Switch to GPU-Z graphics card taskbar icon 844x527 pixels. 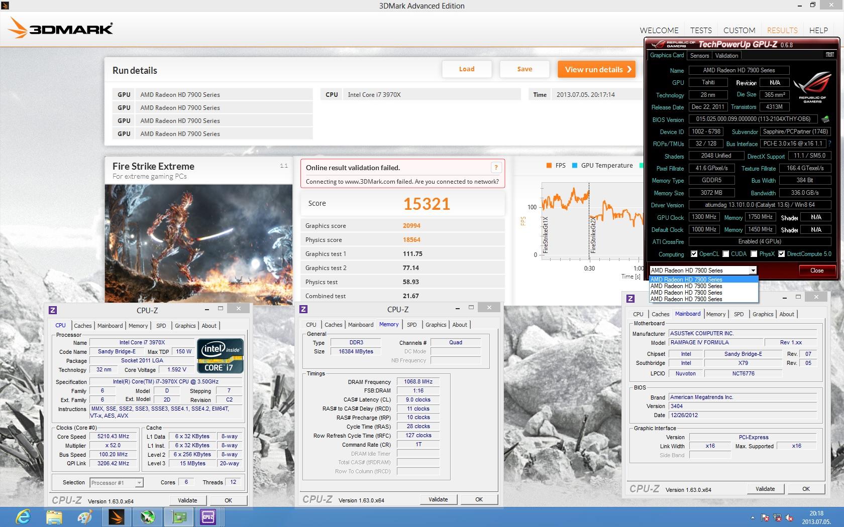[178, 516]
